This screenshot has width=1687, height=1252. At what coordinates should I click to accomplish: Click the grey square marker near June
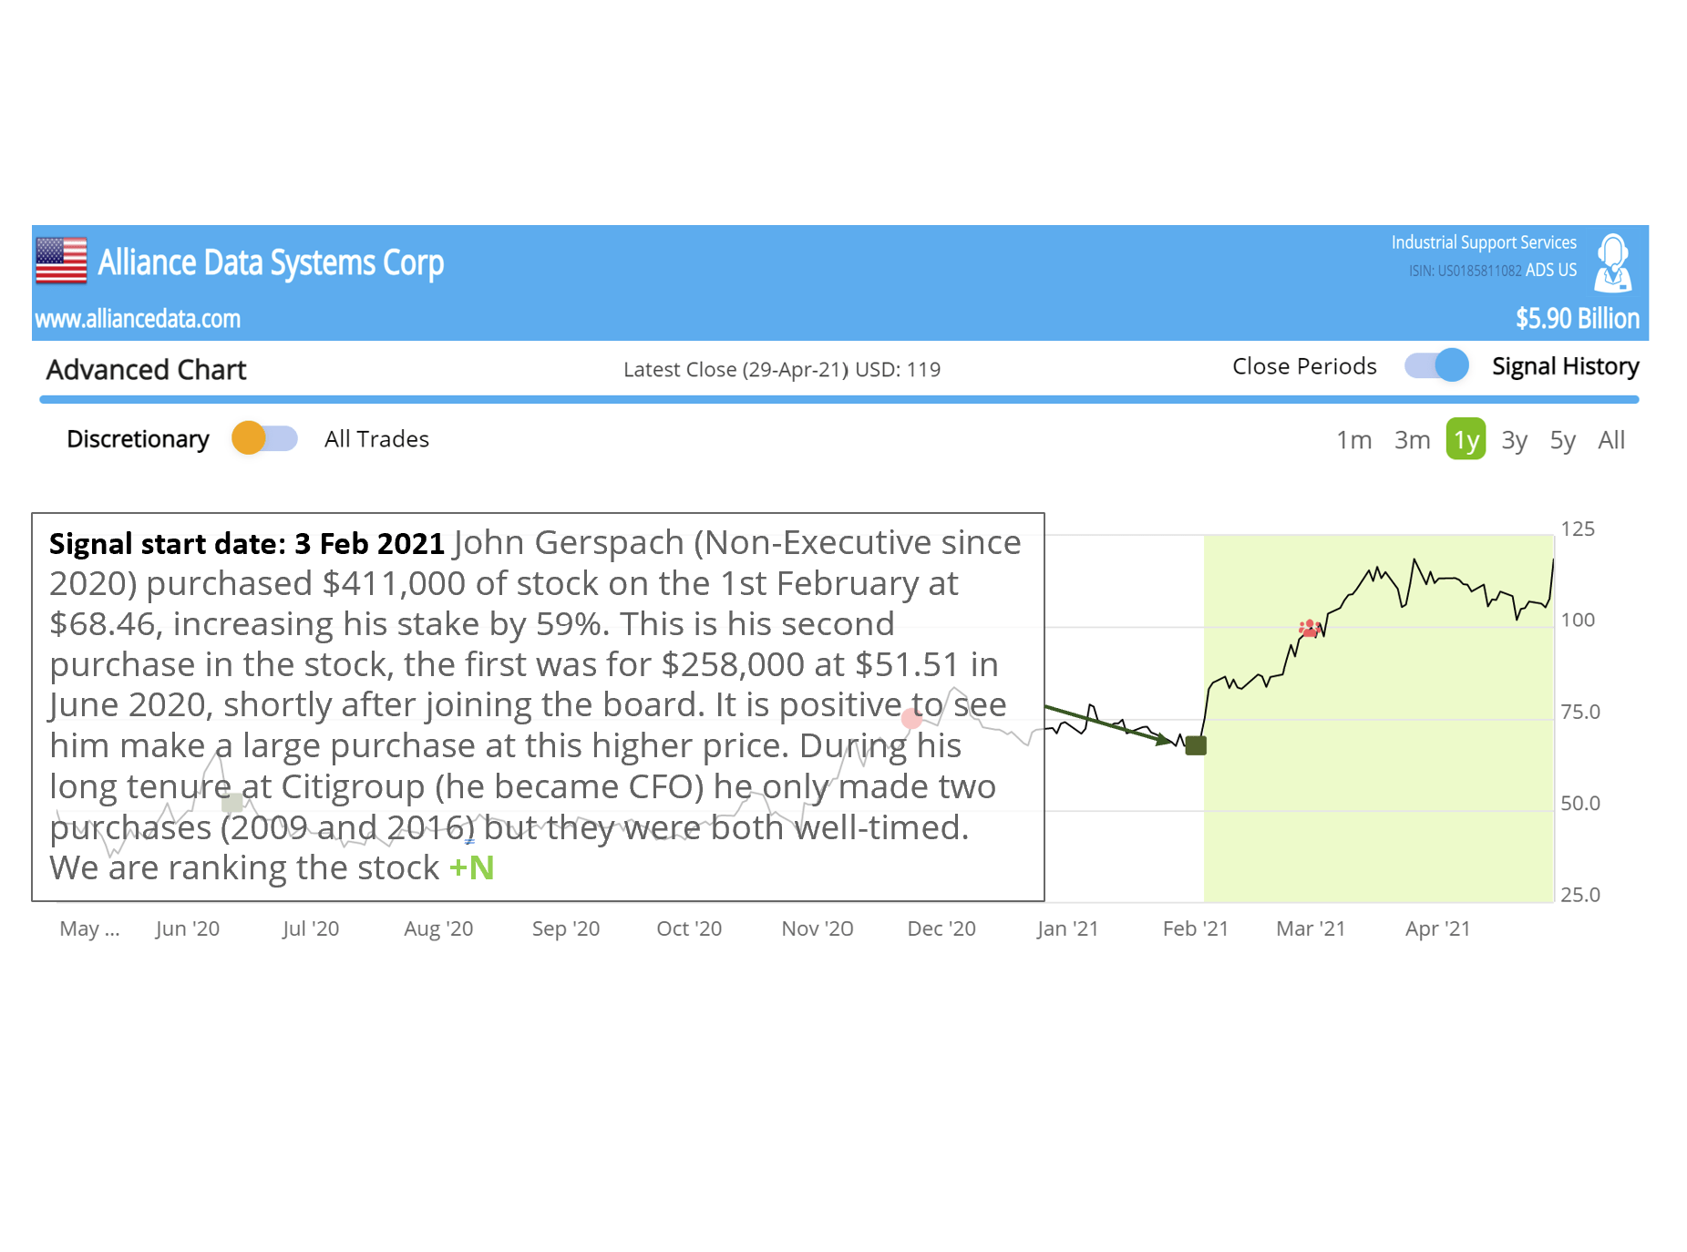pos(233,802)
